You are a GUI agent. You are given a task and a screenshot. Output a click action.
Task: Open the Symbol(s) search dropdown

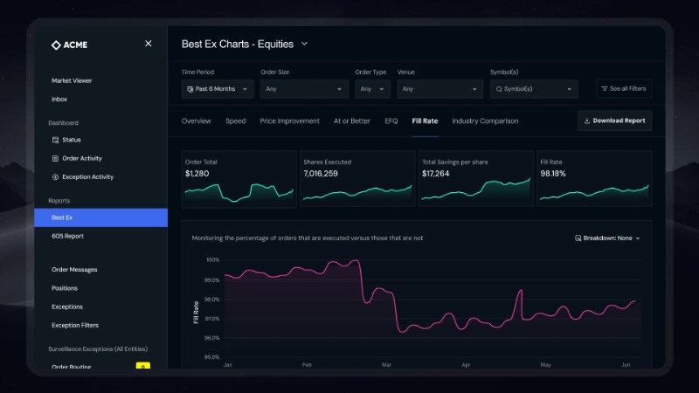pyautogui.click(x=534, y=89)
